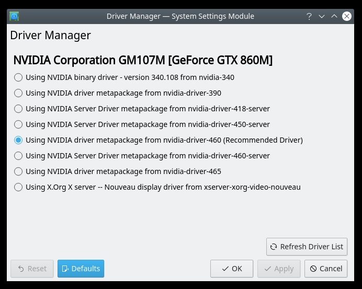The image size is (362, 289).
Task: Click the window title bar text
Action: (x=180, y=16)
